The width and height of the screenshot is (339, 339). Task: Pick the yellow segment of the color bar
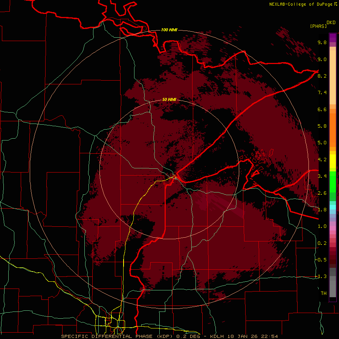333,161
